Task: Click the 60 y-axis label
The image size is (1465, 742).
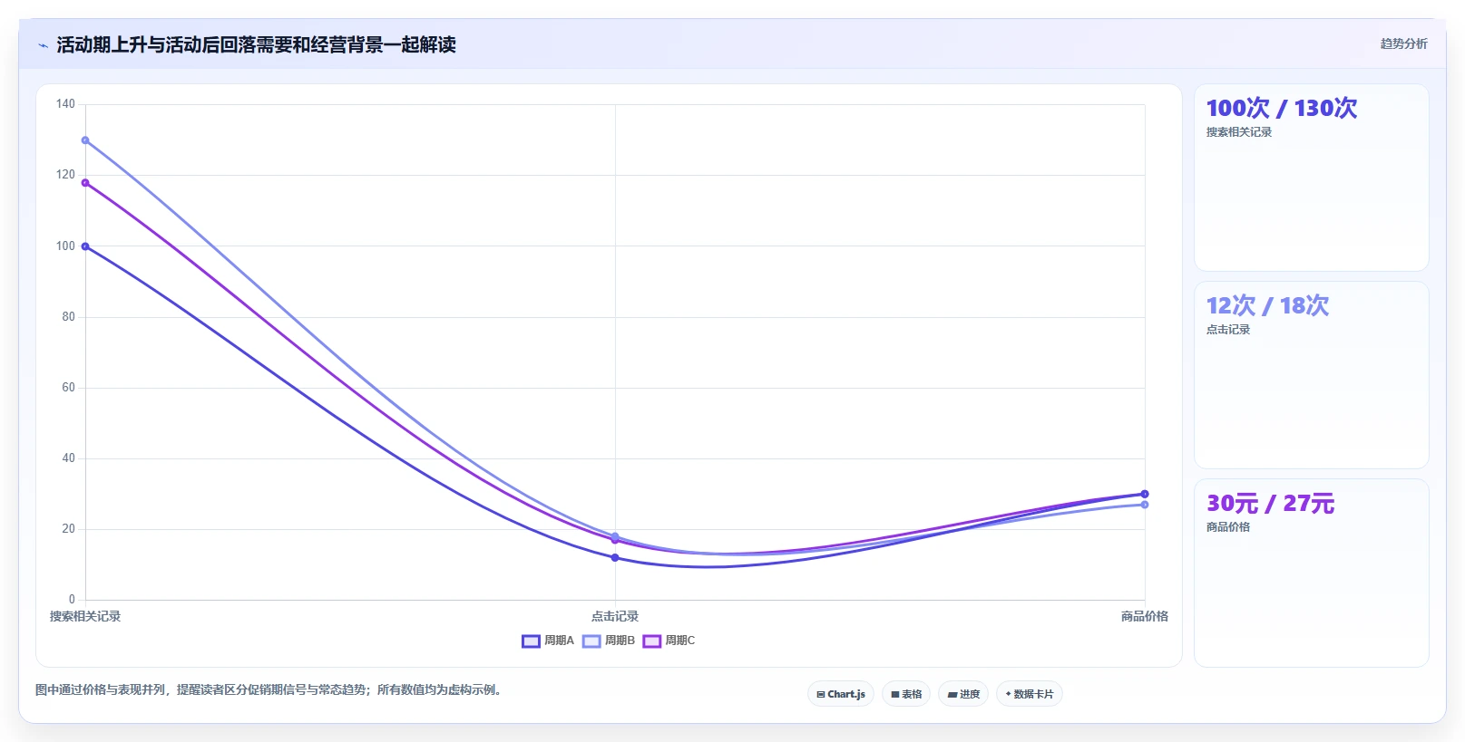Action: pos(69,388)
